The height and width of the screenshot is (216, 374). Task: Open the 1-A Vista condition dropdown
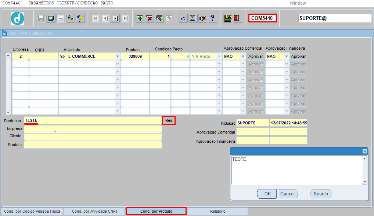219,56
